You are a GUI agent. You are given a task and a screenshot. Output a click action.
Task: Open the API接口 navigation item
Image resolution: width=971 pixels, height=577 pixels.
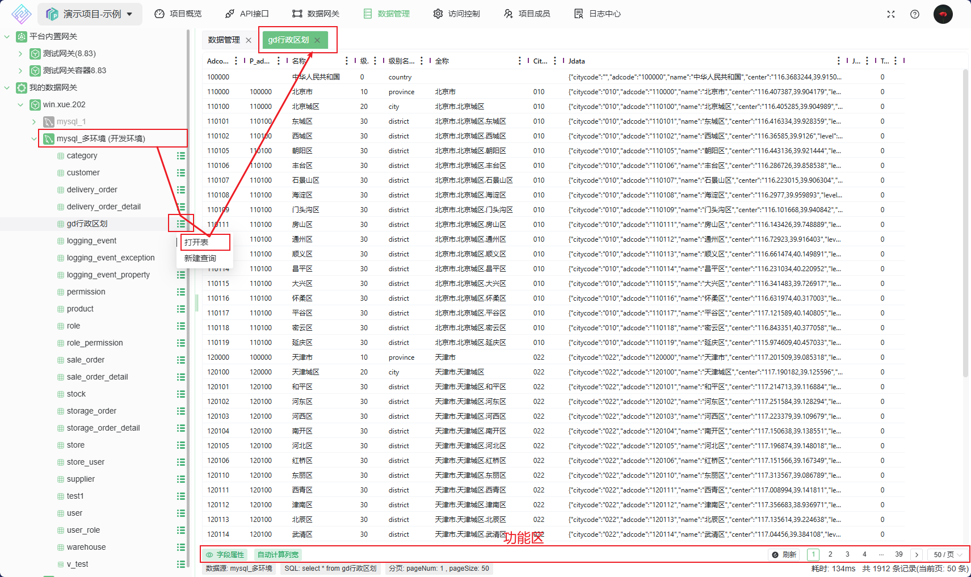click(247, 14)
